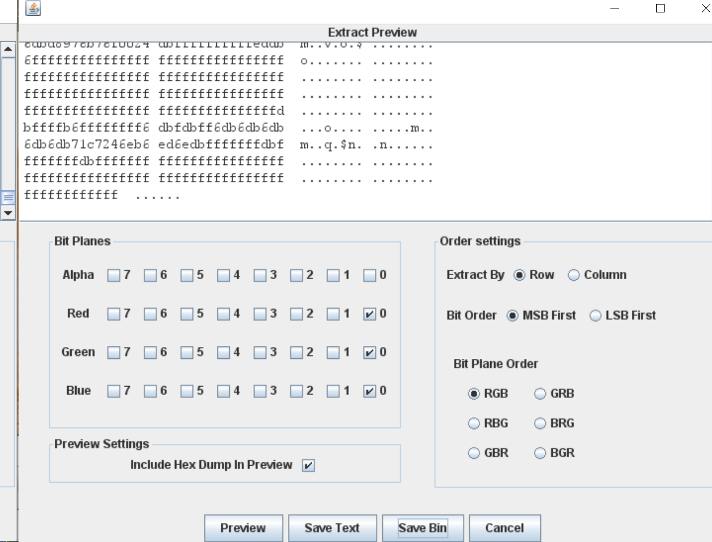
Task: Click hex value ed6edbfffffffdbf
Action: [x=221, y=145]
